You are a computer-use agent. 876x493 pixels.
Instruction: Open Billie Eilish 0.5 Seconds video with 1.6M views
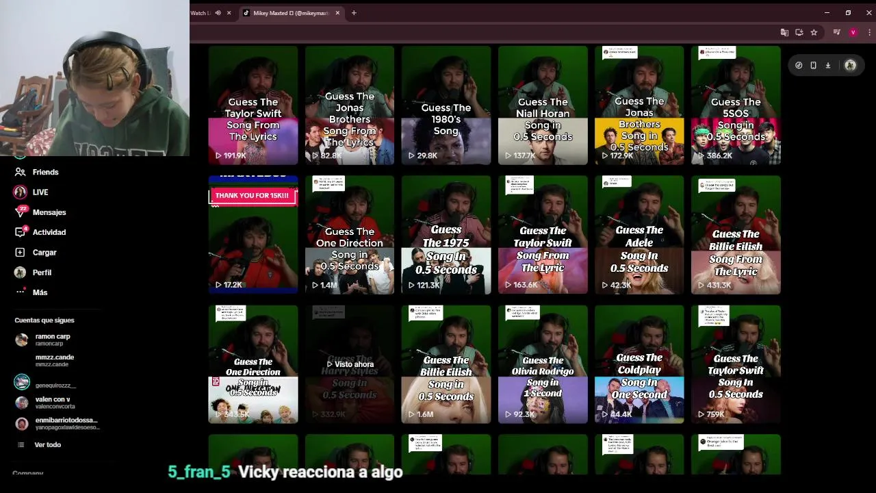point(446,364)
